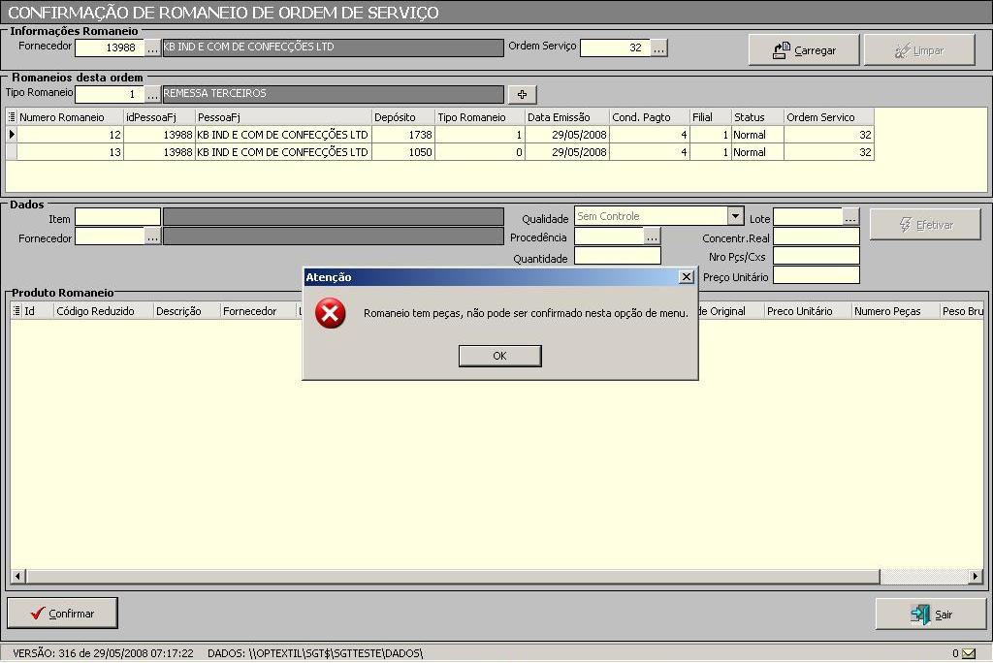Image resolution: width=993 pixels, height=663 pixels.
Task: Click the mail envelope icon in status bar
Action: tap(968, 653)
